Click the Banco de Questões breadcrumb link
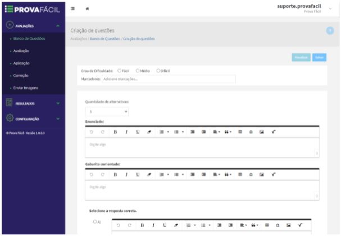This screenshot has width=341, height=236. pos(105,39)
